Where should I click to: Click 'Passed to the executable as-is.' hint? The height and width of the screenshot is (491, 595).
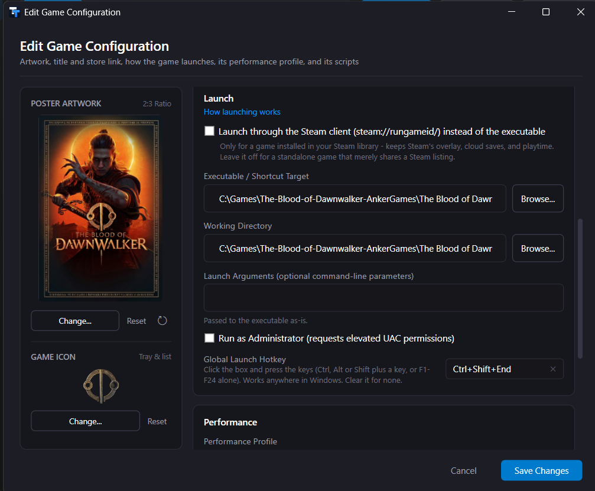tap(255, 321)
